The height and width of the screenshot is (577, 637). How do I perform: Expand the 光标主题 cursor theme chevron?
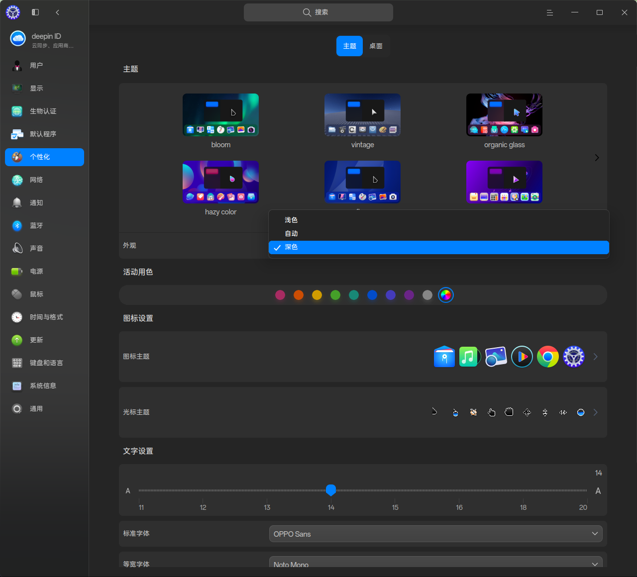[596, 412]
